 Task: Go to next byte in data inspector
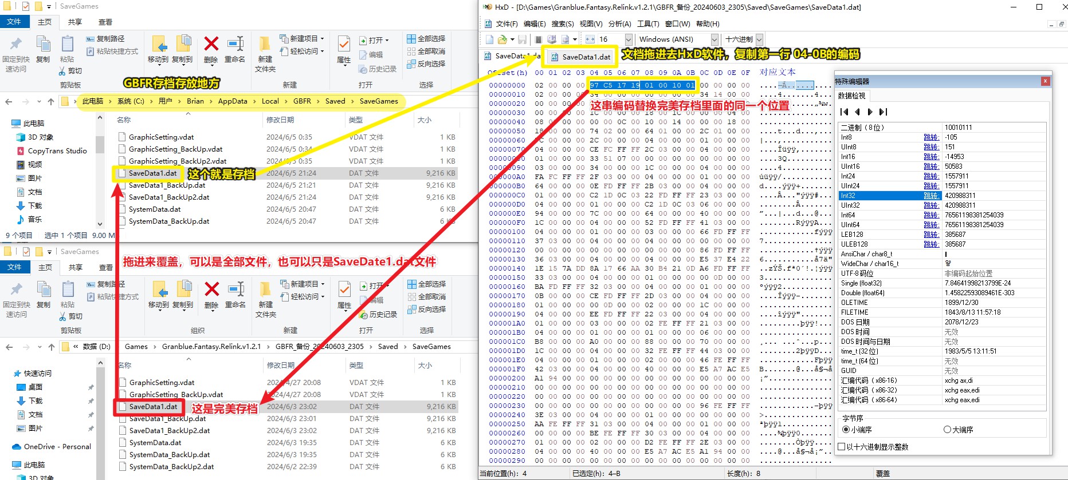point(870,112)
